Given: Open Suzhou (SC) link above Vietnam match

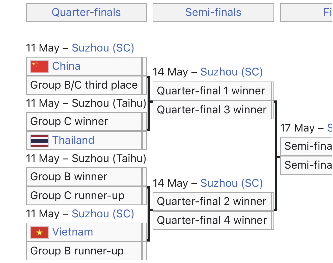Looking at the screenshot, I should (x=103, y=214).
